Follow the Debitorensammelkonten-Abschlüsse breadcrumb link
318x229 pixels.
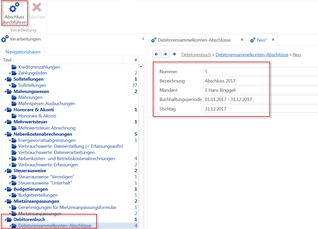tap(252, 55)
